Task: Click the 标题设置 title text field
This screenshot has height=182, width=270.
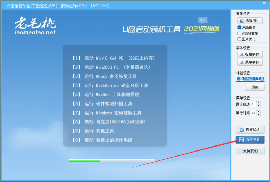Action: coord(250,79)
